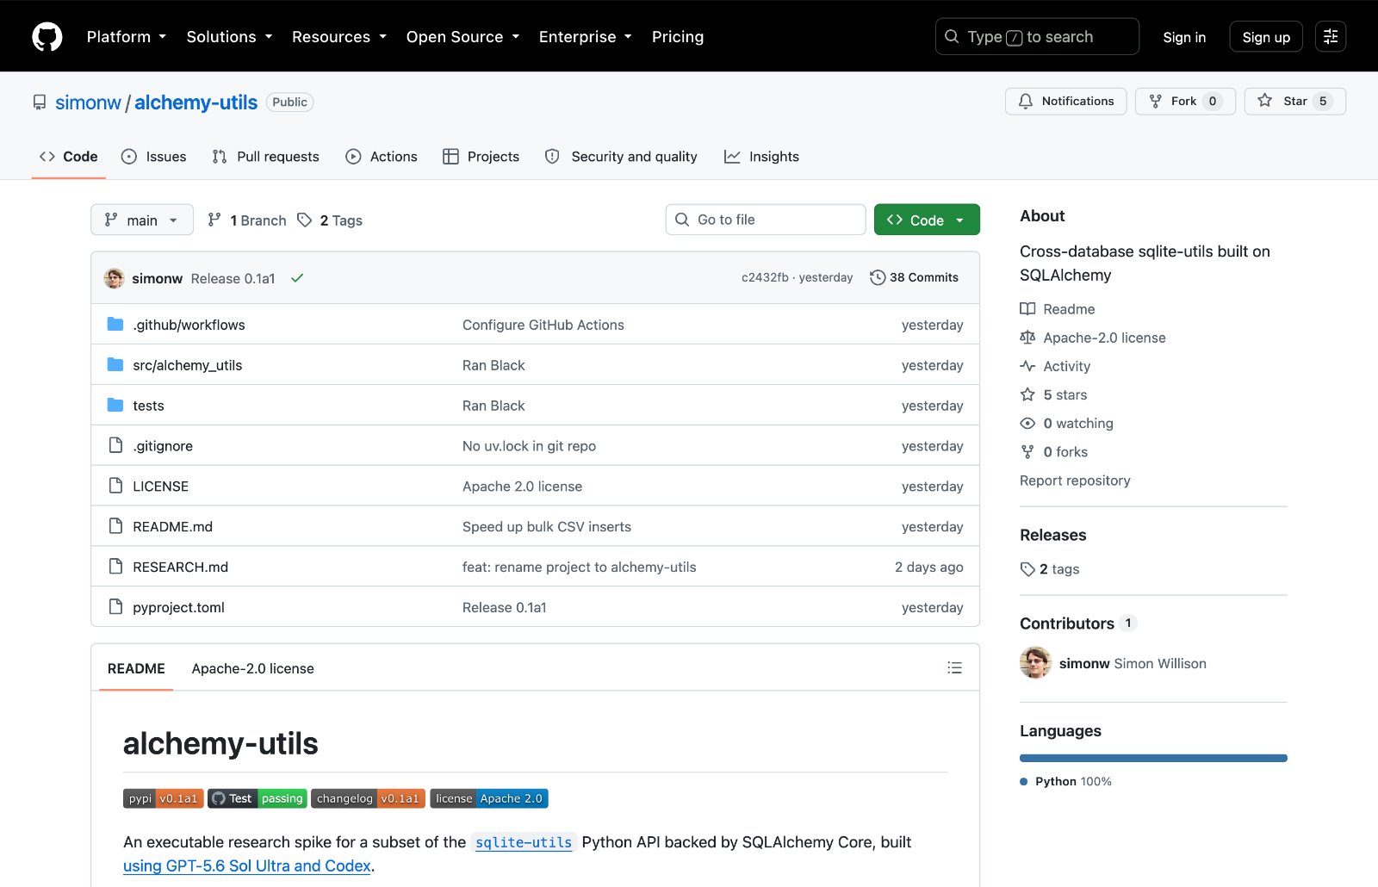Click the license Apache 2.0 badge
This screenshot has width=1378, height=887.
[x=489, y=798]
